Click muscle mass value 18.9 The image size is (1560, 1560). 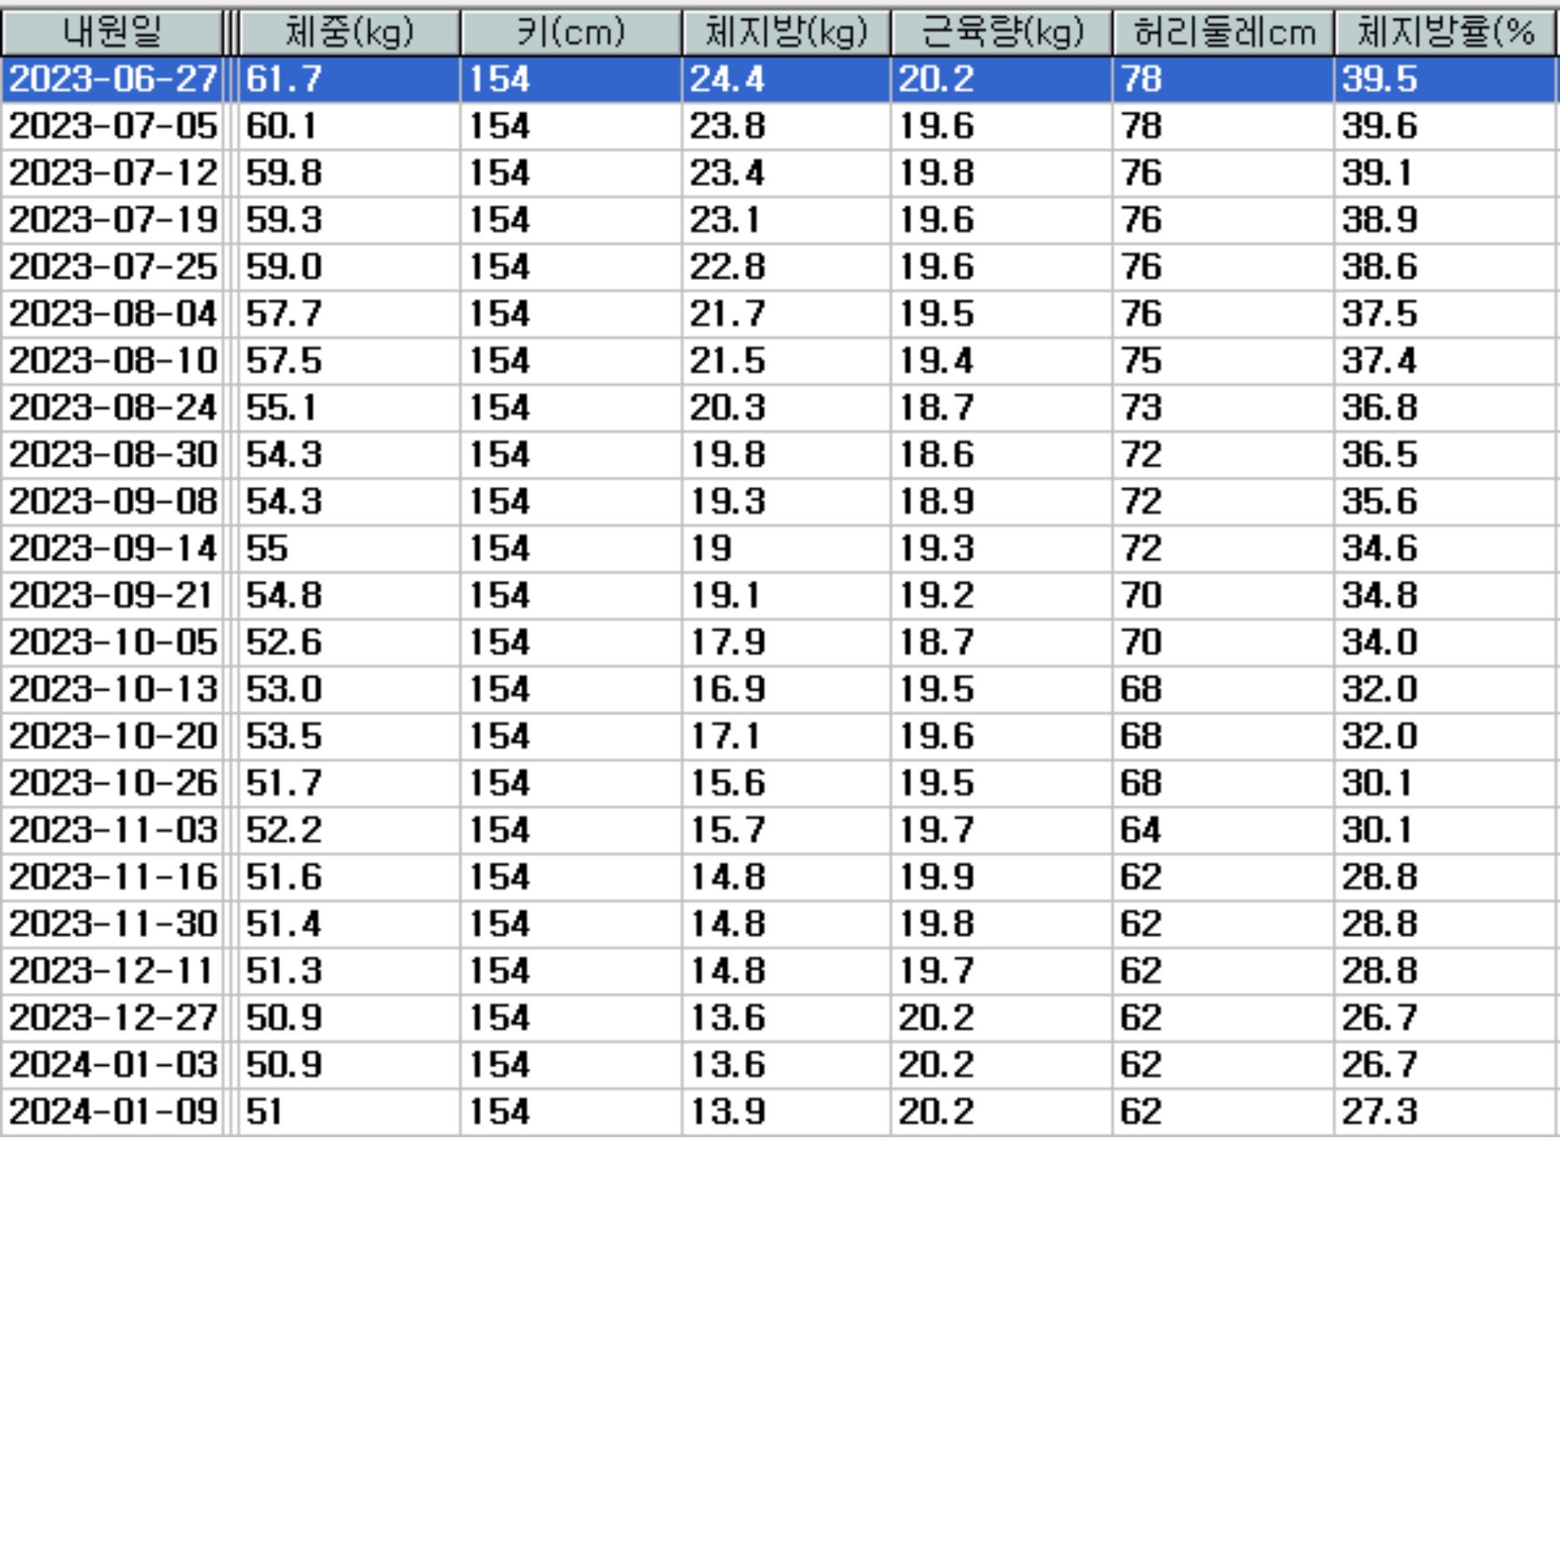click(936, 502)
